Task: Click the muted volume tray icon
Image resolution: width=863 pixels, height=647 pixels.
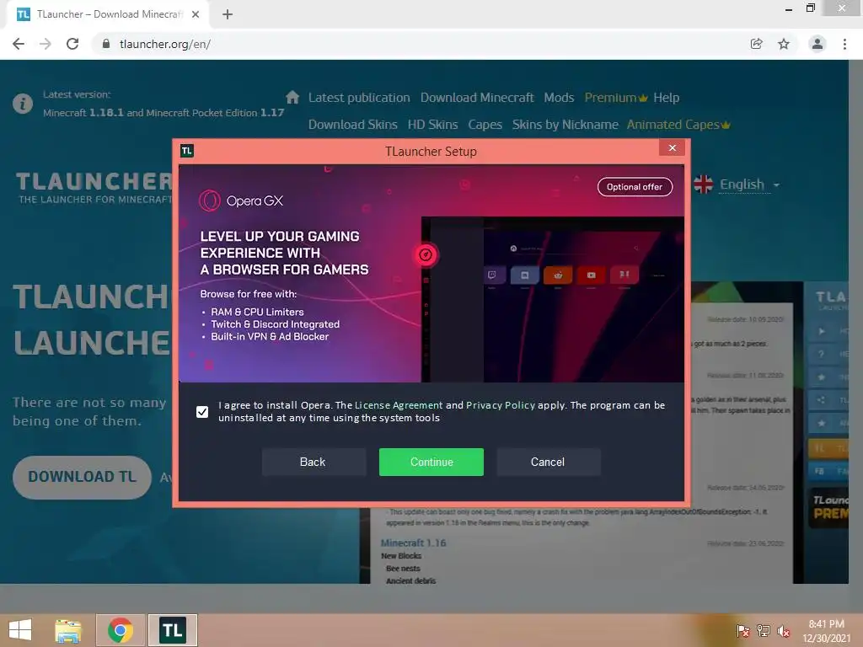Action: [x=784, y=631]
